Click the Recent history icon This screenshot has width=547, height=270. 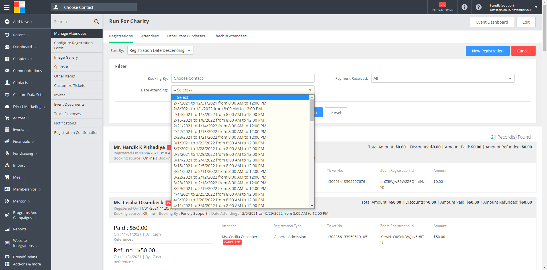(x=7, y=35)
